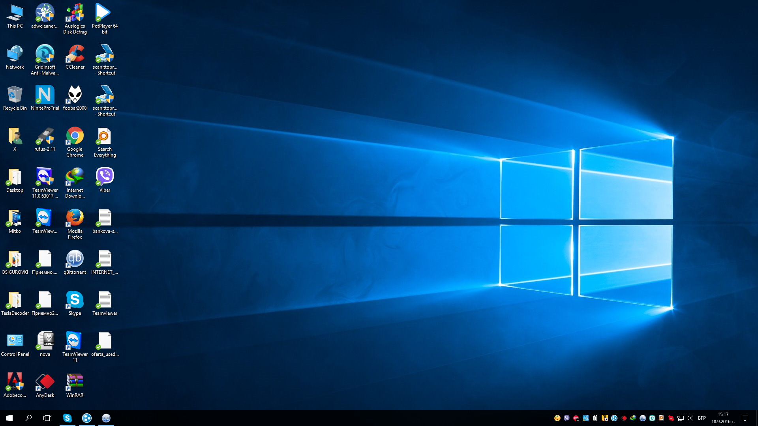Open Task View on the taskbar

tap(47, 418)
